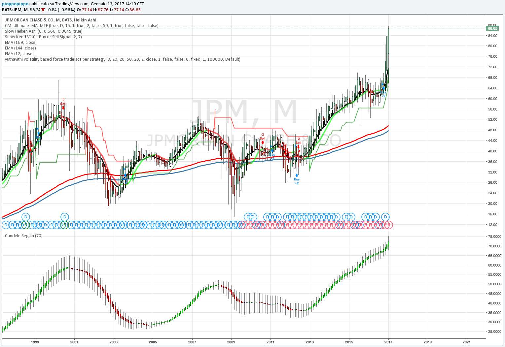
Task: Click the C:86.65 close value in header
Action: click(x=133, y=10)
